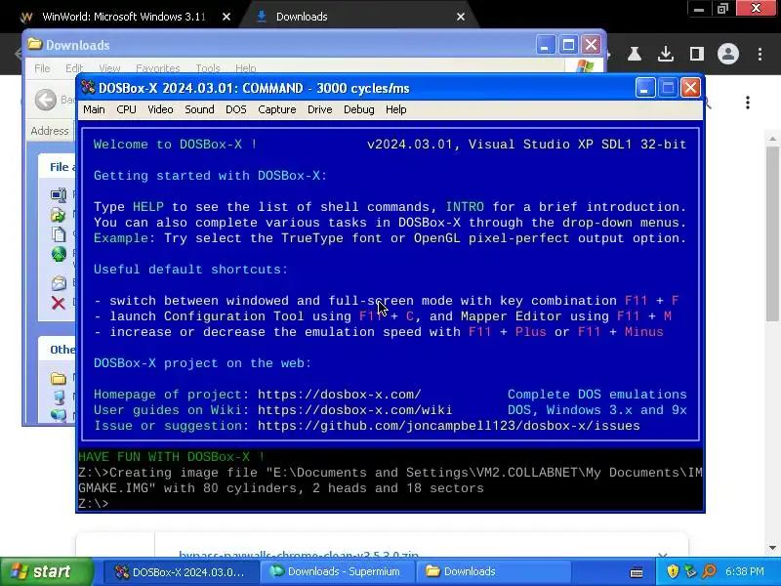Viewport: 781px width, 586px height.
Task: Click the orange magnifier tray icon
Action: [x=710, y=571]
